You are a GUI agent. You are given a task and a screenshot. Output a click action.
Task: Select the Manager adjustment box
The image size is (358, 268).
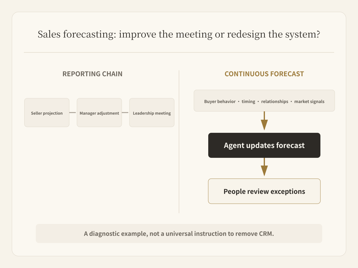pyautogui.click(x=99, y=113)
